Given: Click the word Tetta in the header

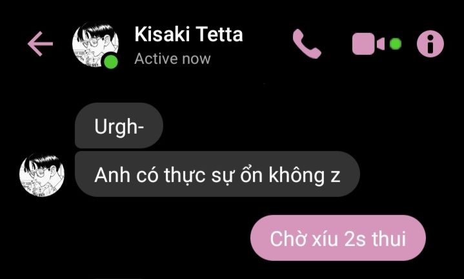Looking at the screenshot, I should 219,34.
